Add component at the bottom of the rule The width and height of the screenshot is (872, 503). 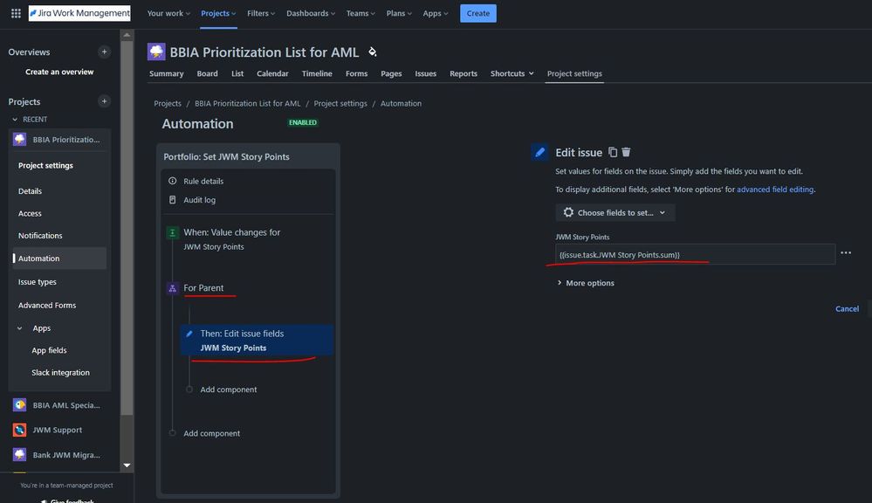[x=212, y=433]
